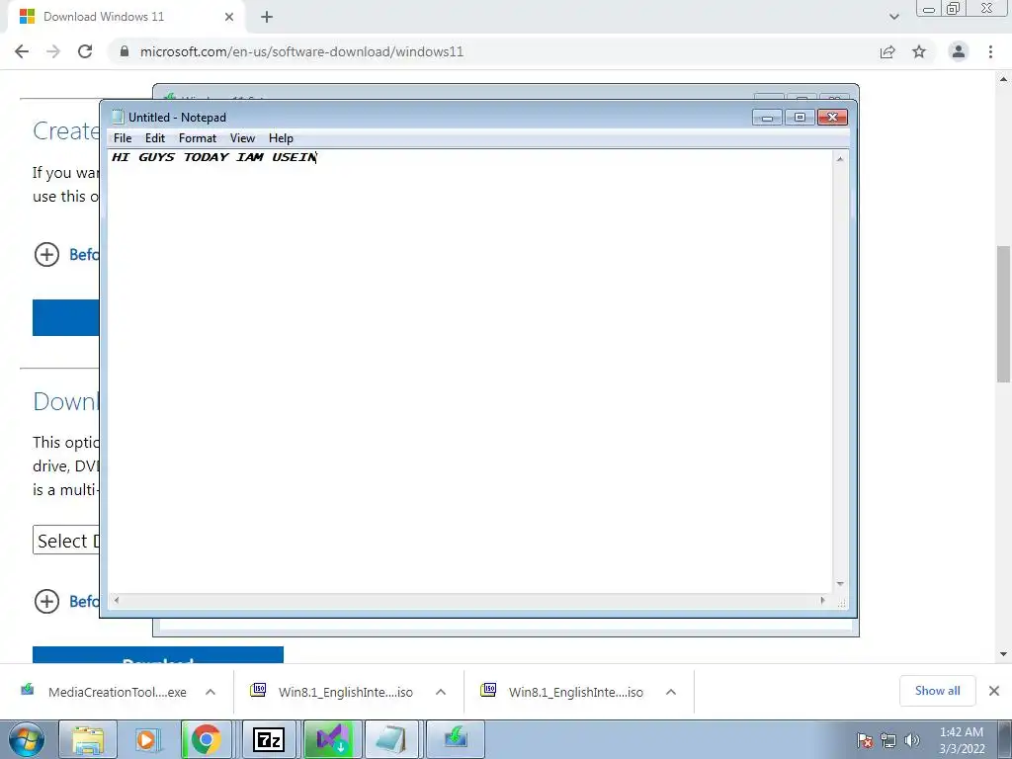This screenshot has width=1012, height=759.
Task: Open Visual Studio Installer taskbar icon
Action: point(333,739)
